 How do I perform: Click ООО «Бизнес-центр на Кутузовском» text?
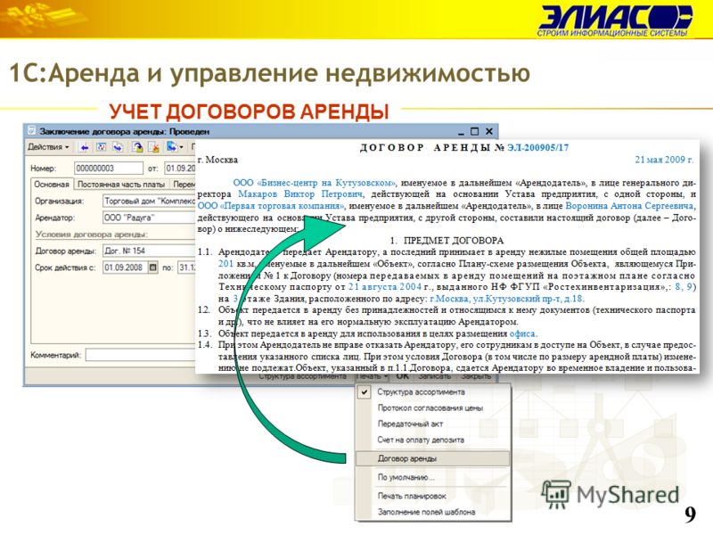point(315,183)
